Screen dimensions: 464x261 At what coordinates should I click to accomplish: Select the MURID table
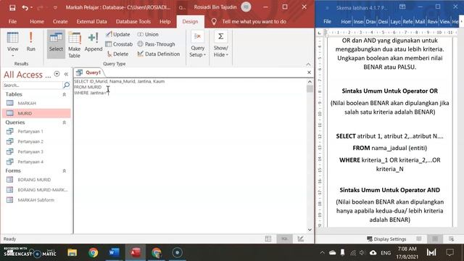click(36, 113)
